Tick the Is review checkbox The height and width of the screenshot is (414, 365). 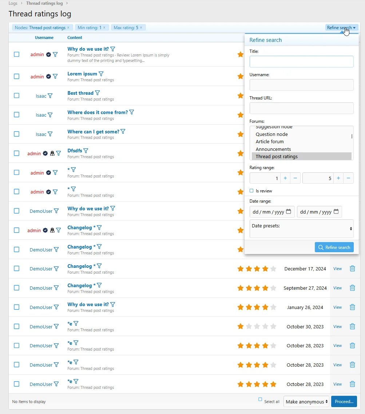251,191
